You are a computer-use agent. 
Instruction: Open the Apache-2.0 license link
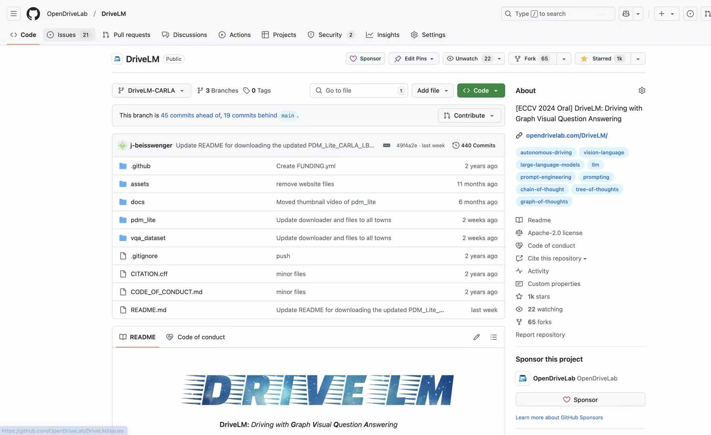click(x=555, y=233)
